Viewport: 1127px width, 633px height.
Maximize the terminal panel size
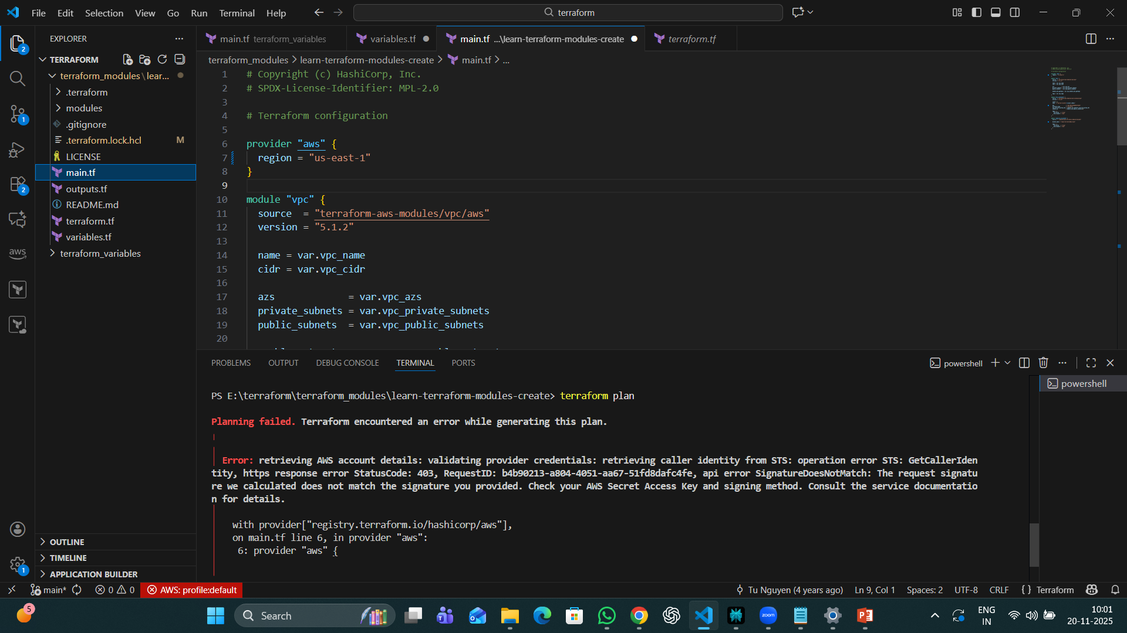[1091, 363]
